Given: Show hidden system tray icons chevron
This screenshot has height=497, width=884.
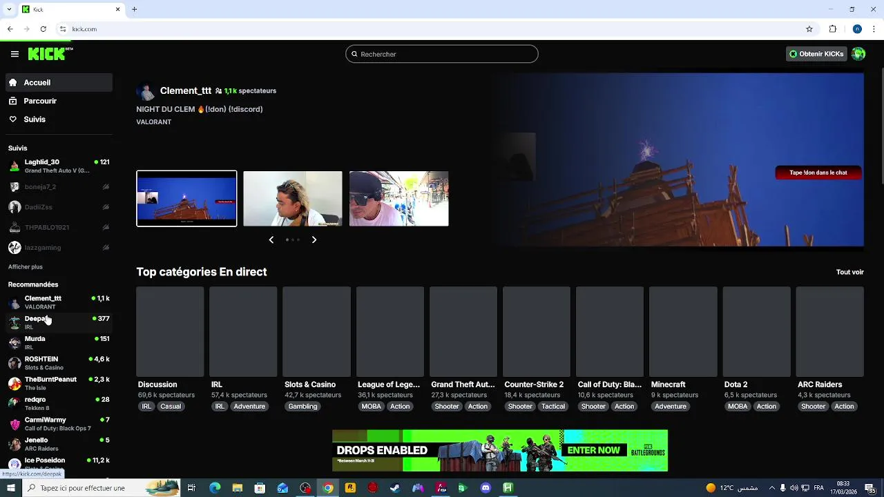Looking at the screenshot, I should pyautogui.click(x=771, y=488).
